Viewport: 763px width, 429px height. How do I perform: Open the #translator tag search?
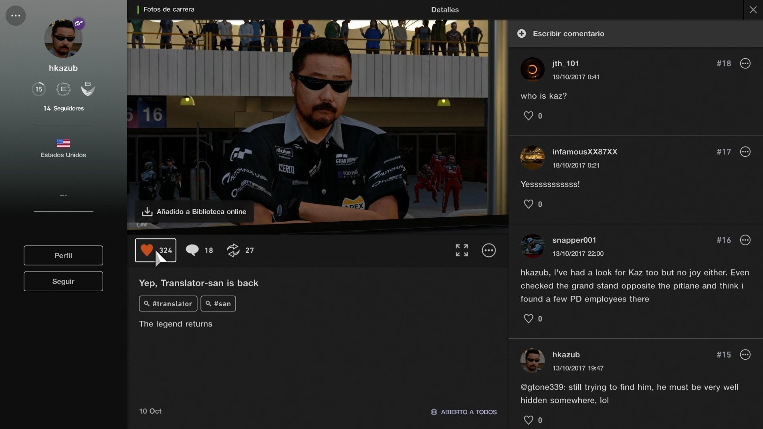[168, 304]
